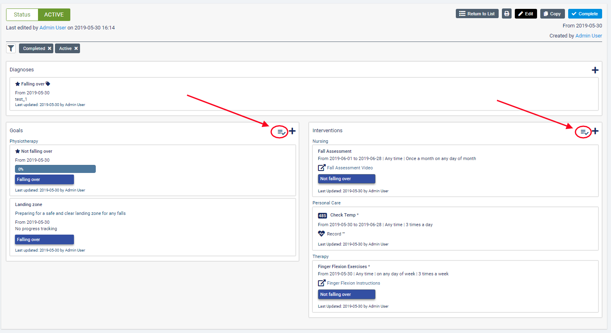Viewport: 611px width, 333px height.
Task: Click the 0% goal progress bar
Action: (x=55, y=169)
